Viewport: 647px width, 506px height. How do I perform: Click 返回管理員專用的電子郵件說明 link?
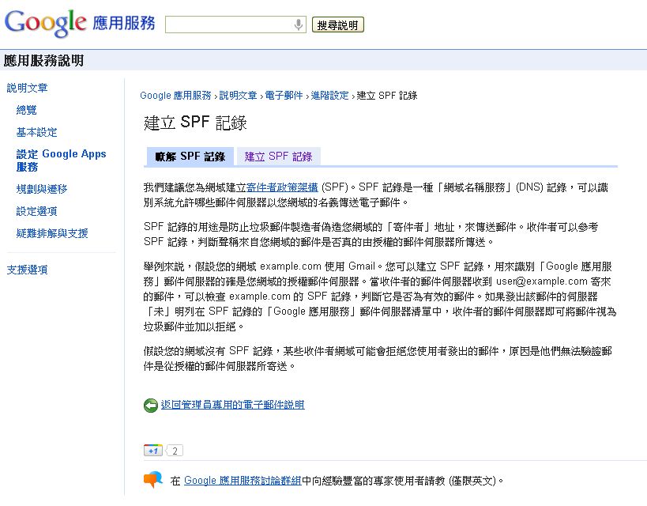pos(233,405)
